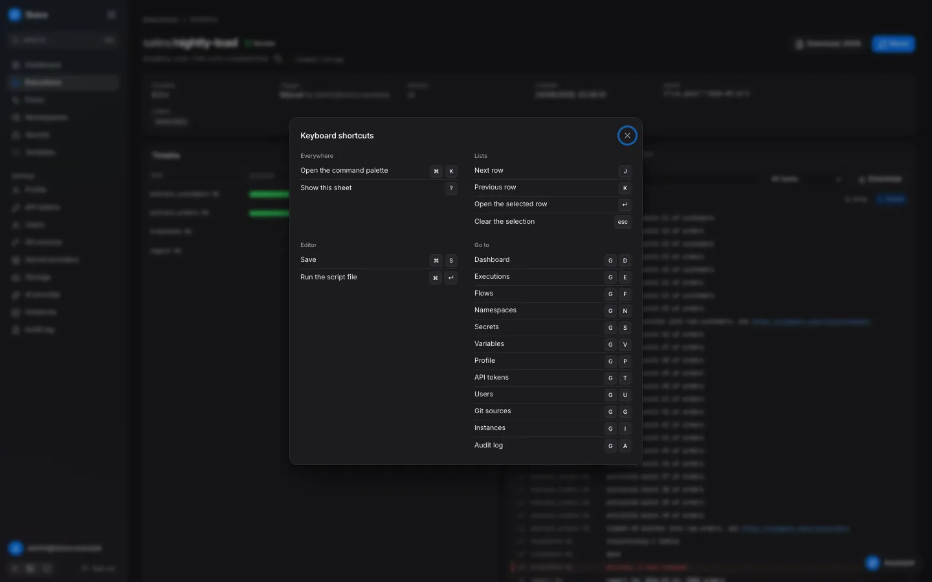Click the 'Audit log' go-to entry
The width and height of the screenshot is (932, 582).
489,446
